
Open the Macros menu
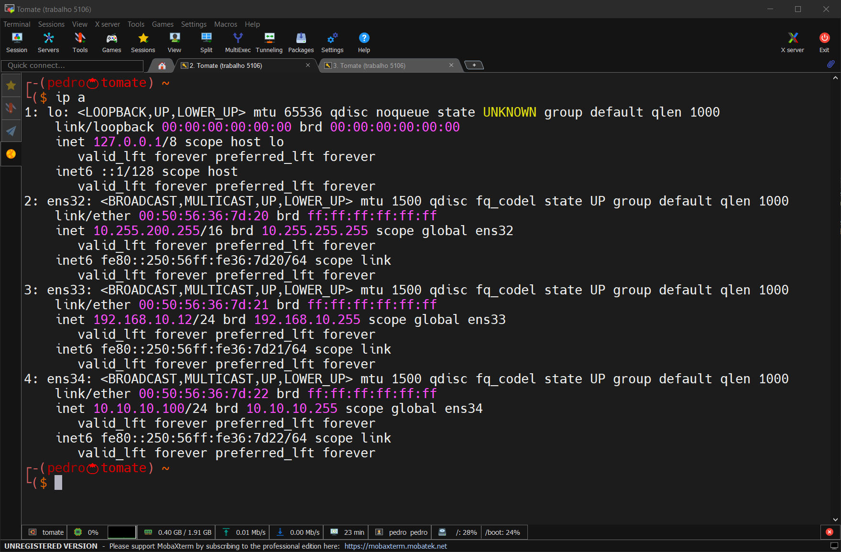click(225, 24)
